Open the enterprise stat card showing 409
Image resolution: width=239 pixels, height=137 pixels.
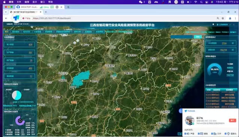coord(19,68)
